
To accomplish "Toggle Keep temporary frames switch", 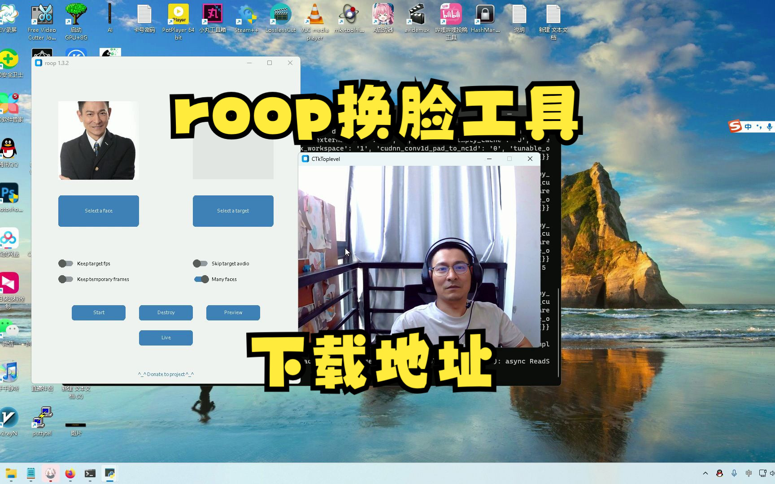I will [65, 279].
